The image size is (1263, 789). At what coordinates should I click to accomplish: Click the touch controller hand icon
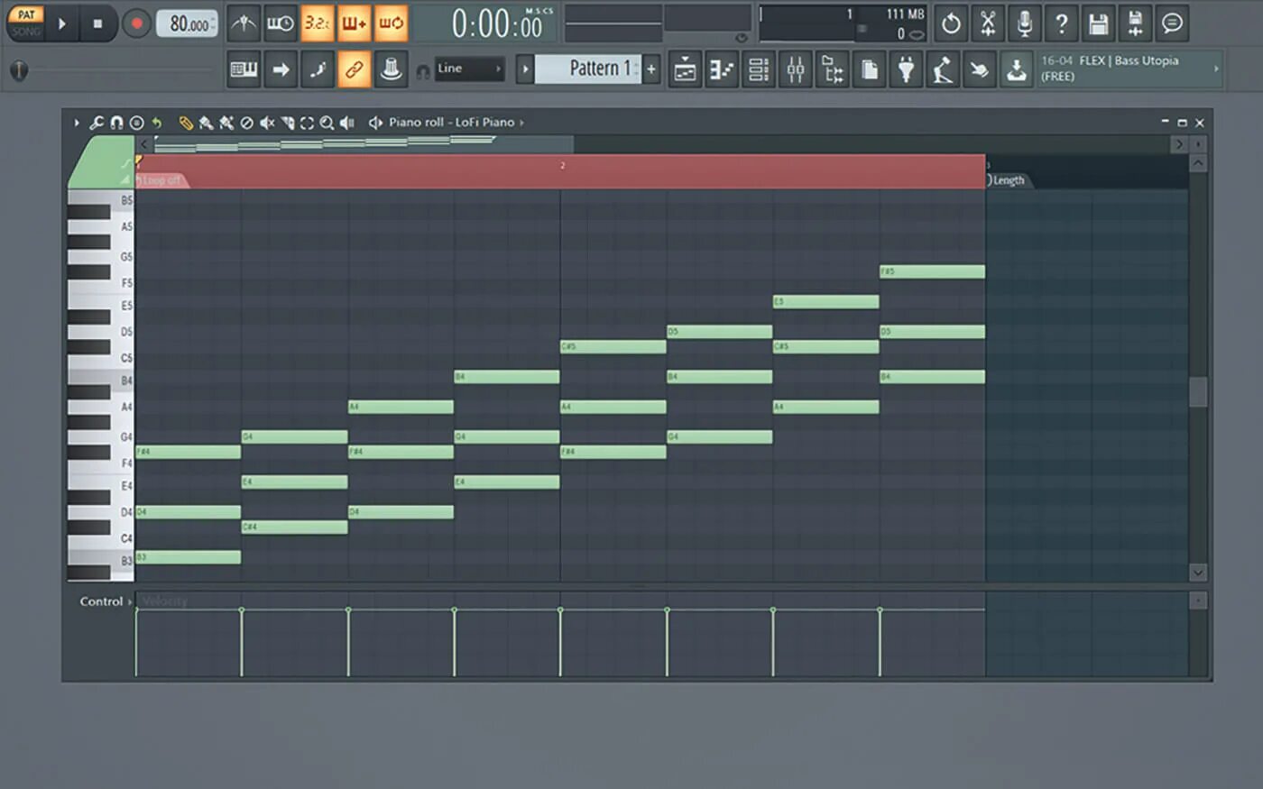click(x=980, y=69)
